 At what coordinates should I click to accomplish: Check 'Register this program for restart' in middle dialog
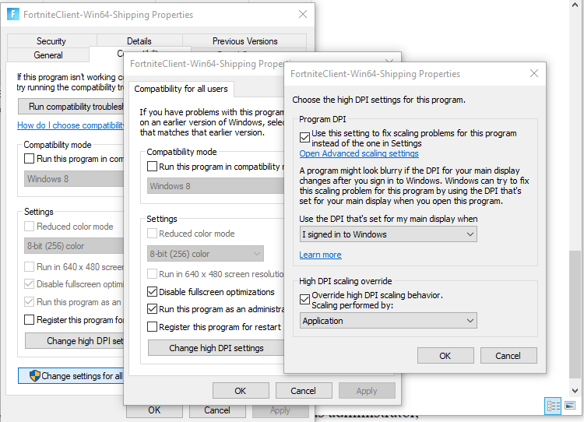152,327
